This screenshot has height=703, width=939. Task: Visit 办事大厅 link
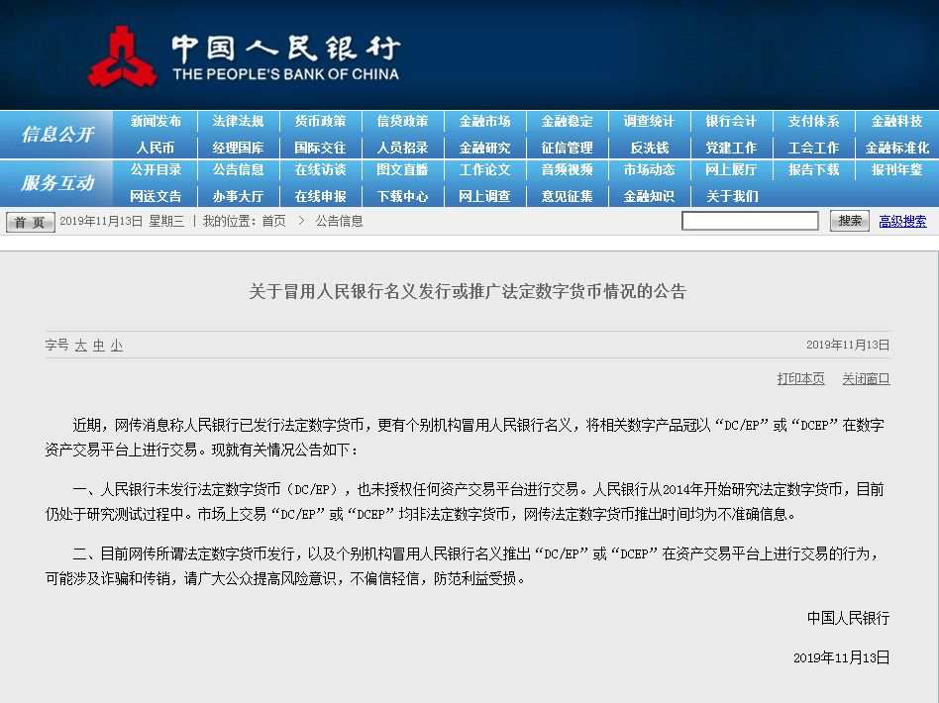[x=238, y=196]
